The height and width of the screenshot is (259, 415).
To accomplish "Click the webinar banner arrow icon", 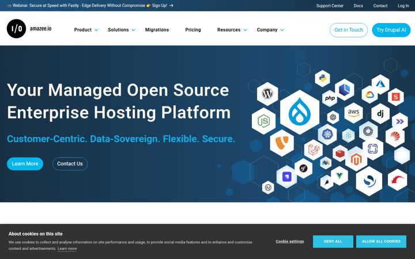I will pos(171,5).
